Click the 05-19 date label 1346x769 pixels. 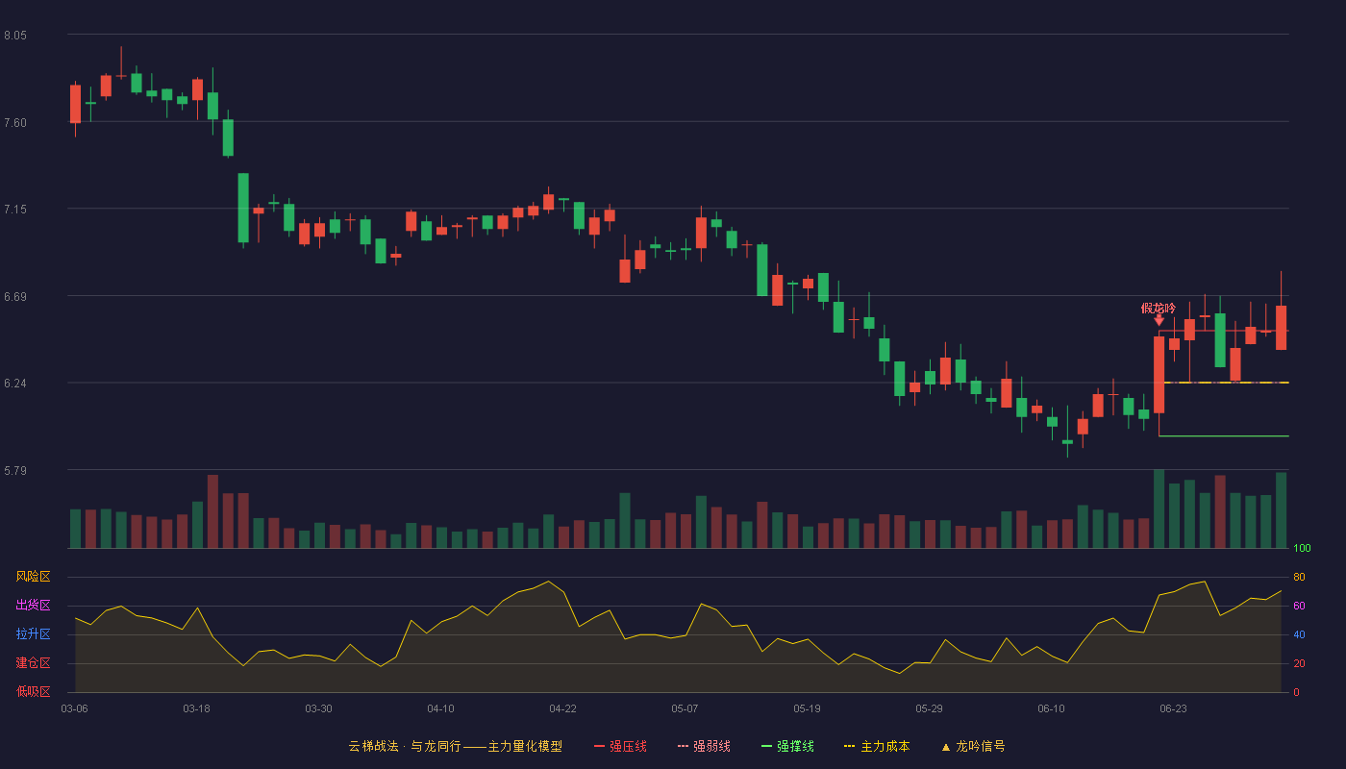(x=807, y=708)
